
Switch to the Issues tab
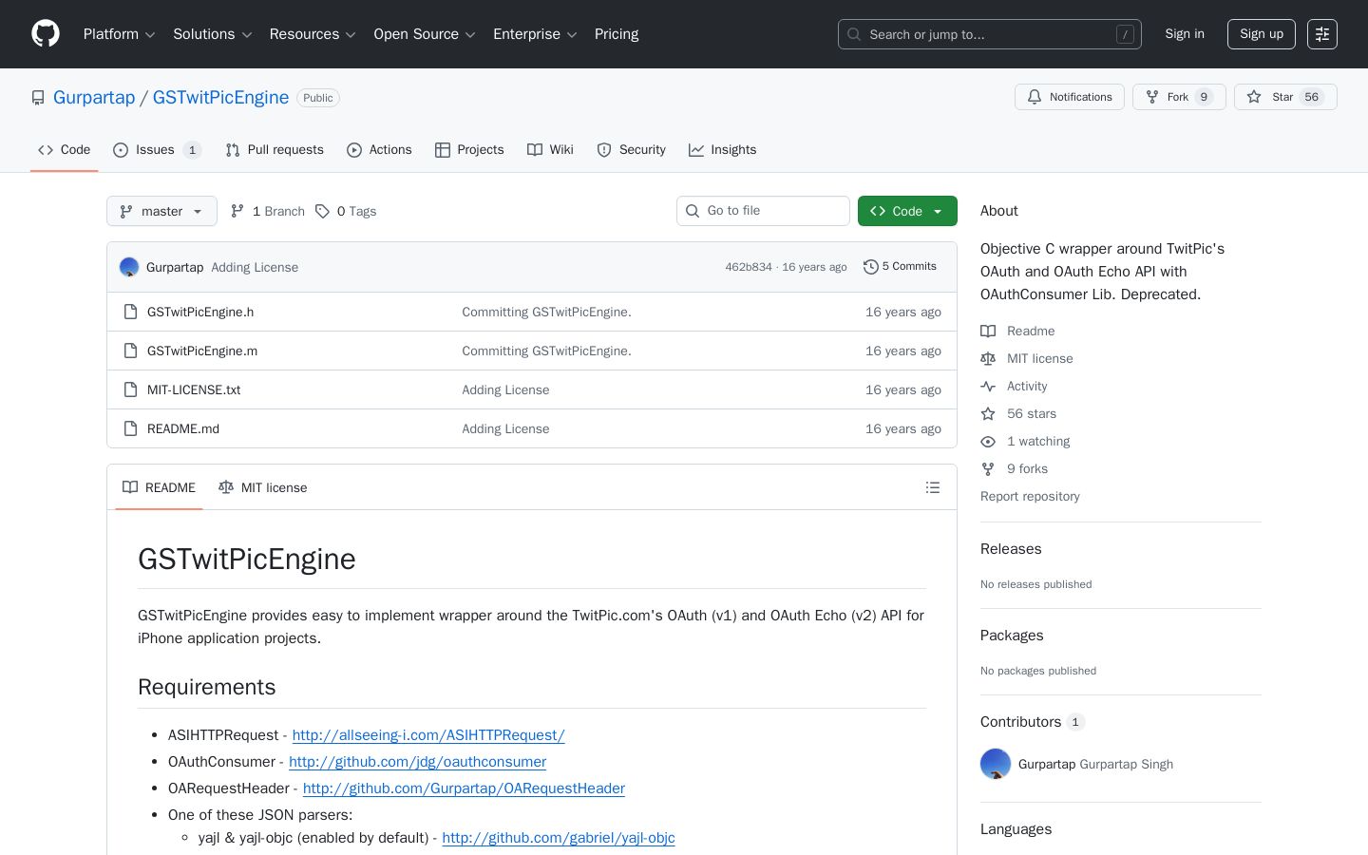pyautogui.click(x=157, y=150)
